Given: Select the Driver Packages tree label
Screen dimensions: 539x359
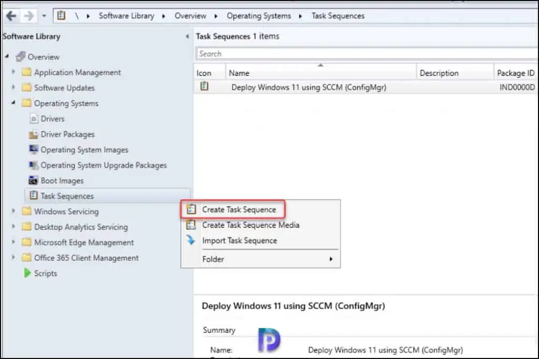Looking at the screenshot, I should tap(68, 134).
